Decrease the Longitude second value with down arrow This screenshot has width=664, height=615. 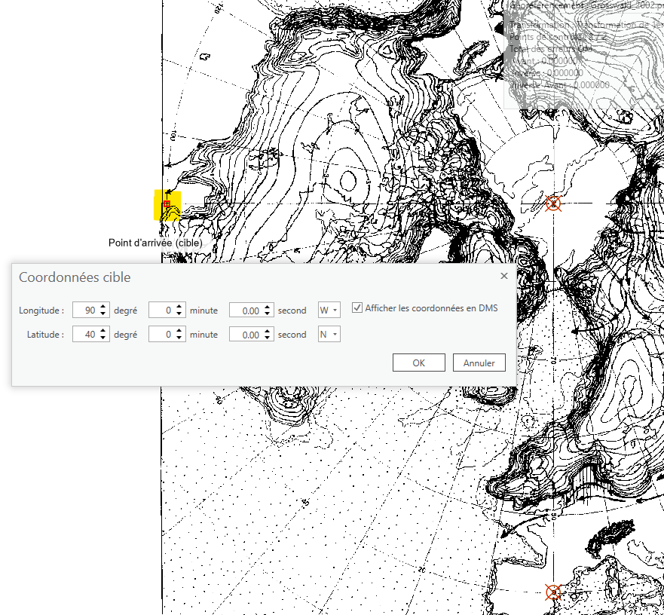click(267, 314)
